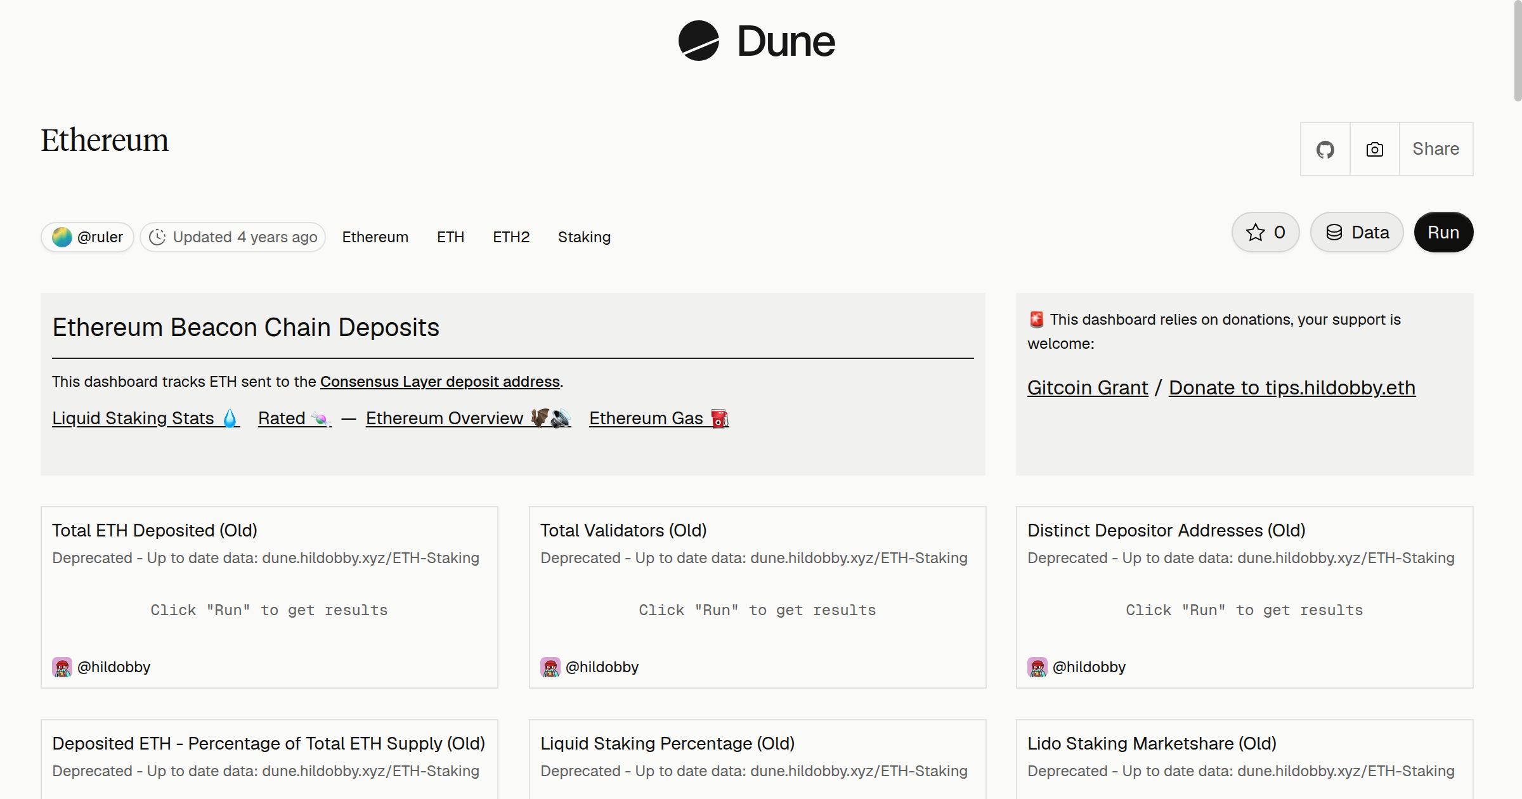Open Ethereum Gas link
1522x799 pixels.
pyautogui.click(x=659, y=419)
